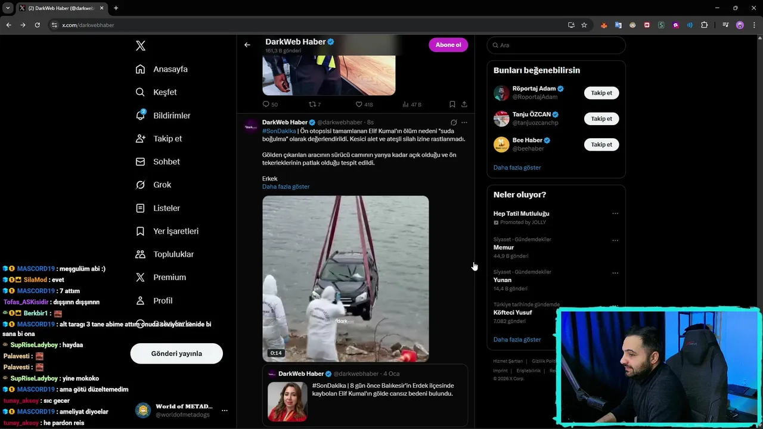
Task: Open Takip et in sidebar
Action: pos(159,138)
